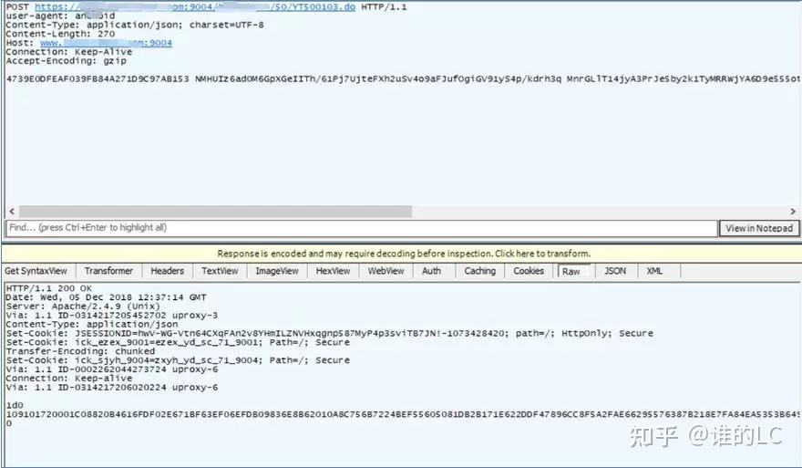802x468 pixels.
Task: Open the Host header URL link
Action: click(x=106, y=43)
